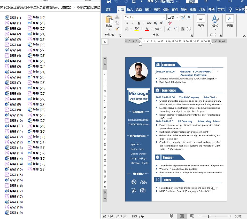Toggle italic text formatting

pos(133,23)
